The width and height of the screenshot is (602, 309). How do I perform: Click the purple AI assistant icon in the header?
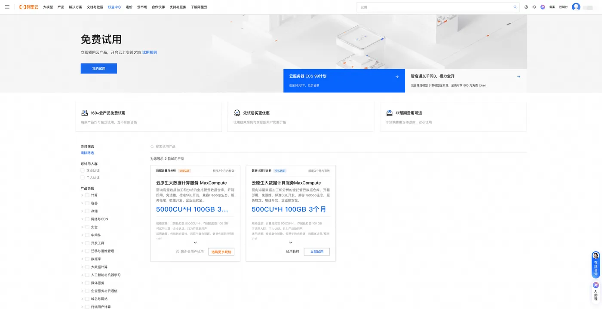pyautogui.click(x=543, y=7)
